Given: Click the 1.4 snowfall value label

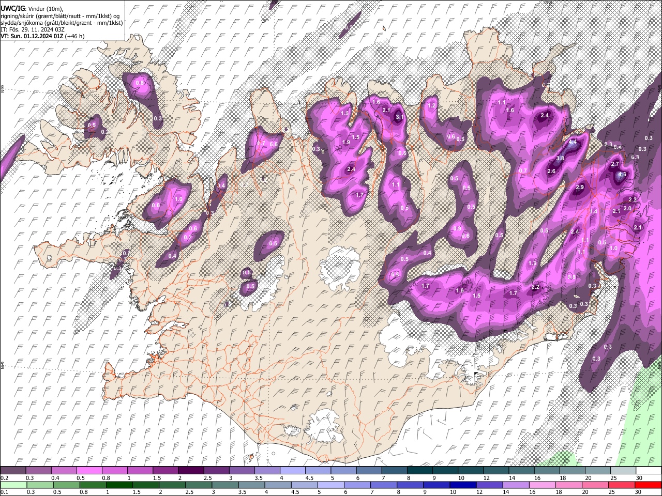Looking at the screenshot, I should 593,211.
